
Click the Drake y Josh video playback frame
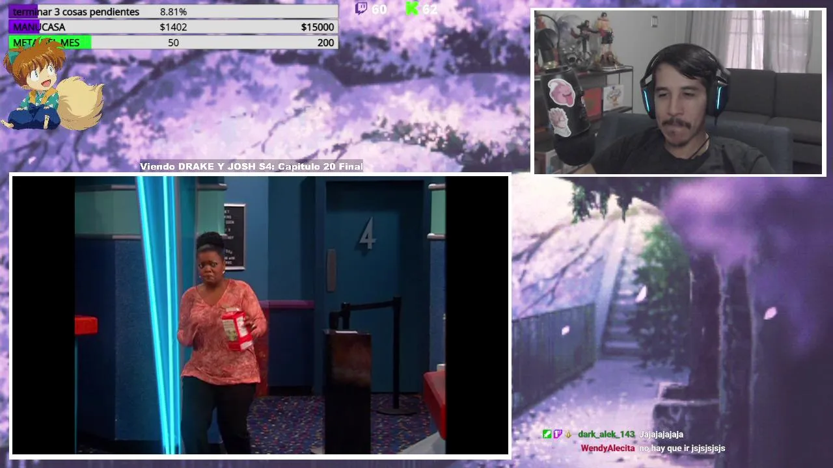pyautogui.click(x=260, y=315)
